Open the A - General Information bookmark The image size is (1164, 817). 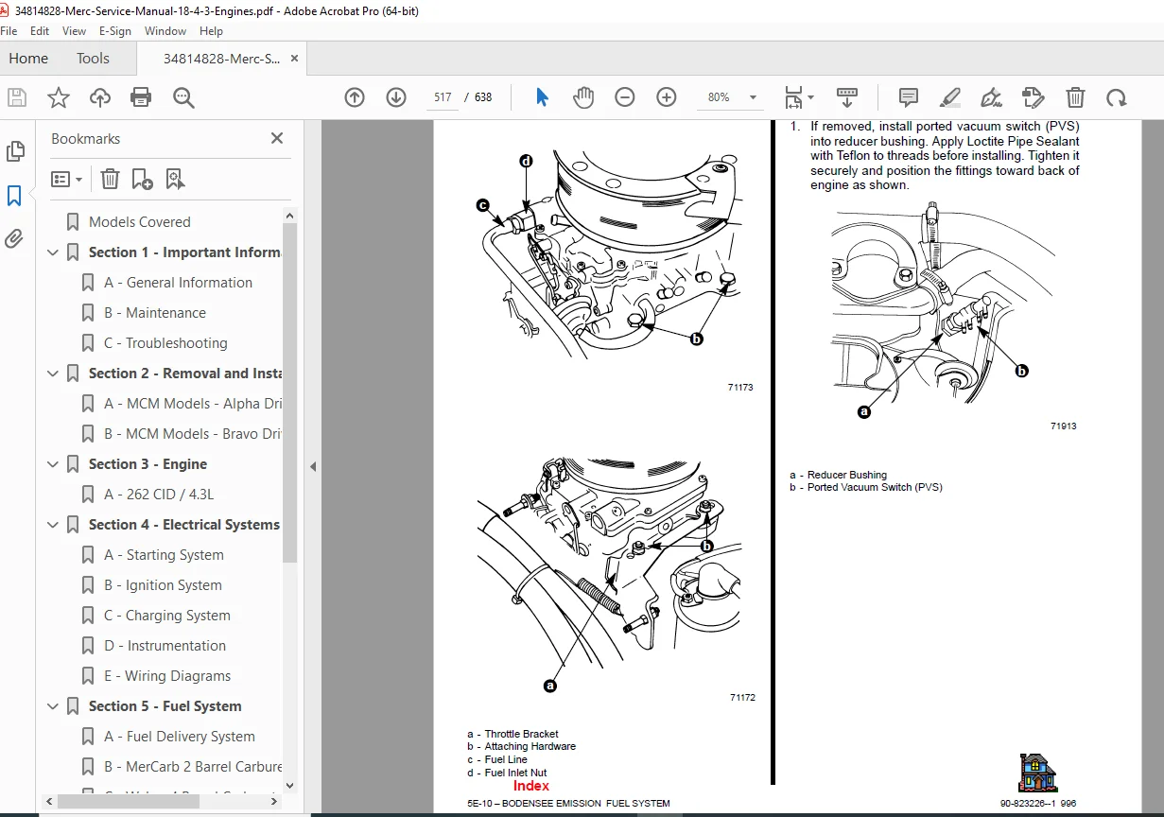[179, 283]
